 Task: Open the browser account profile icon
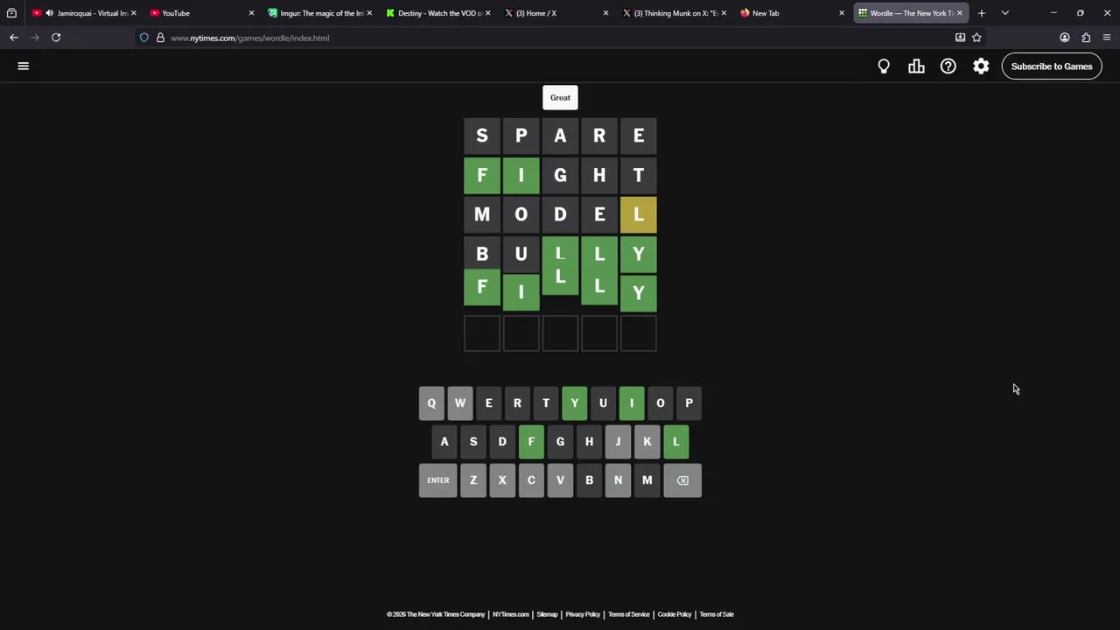[x=1065, y=38]
